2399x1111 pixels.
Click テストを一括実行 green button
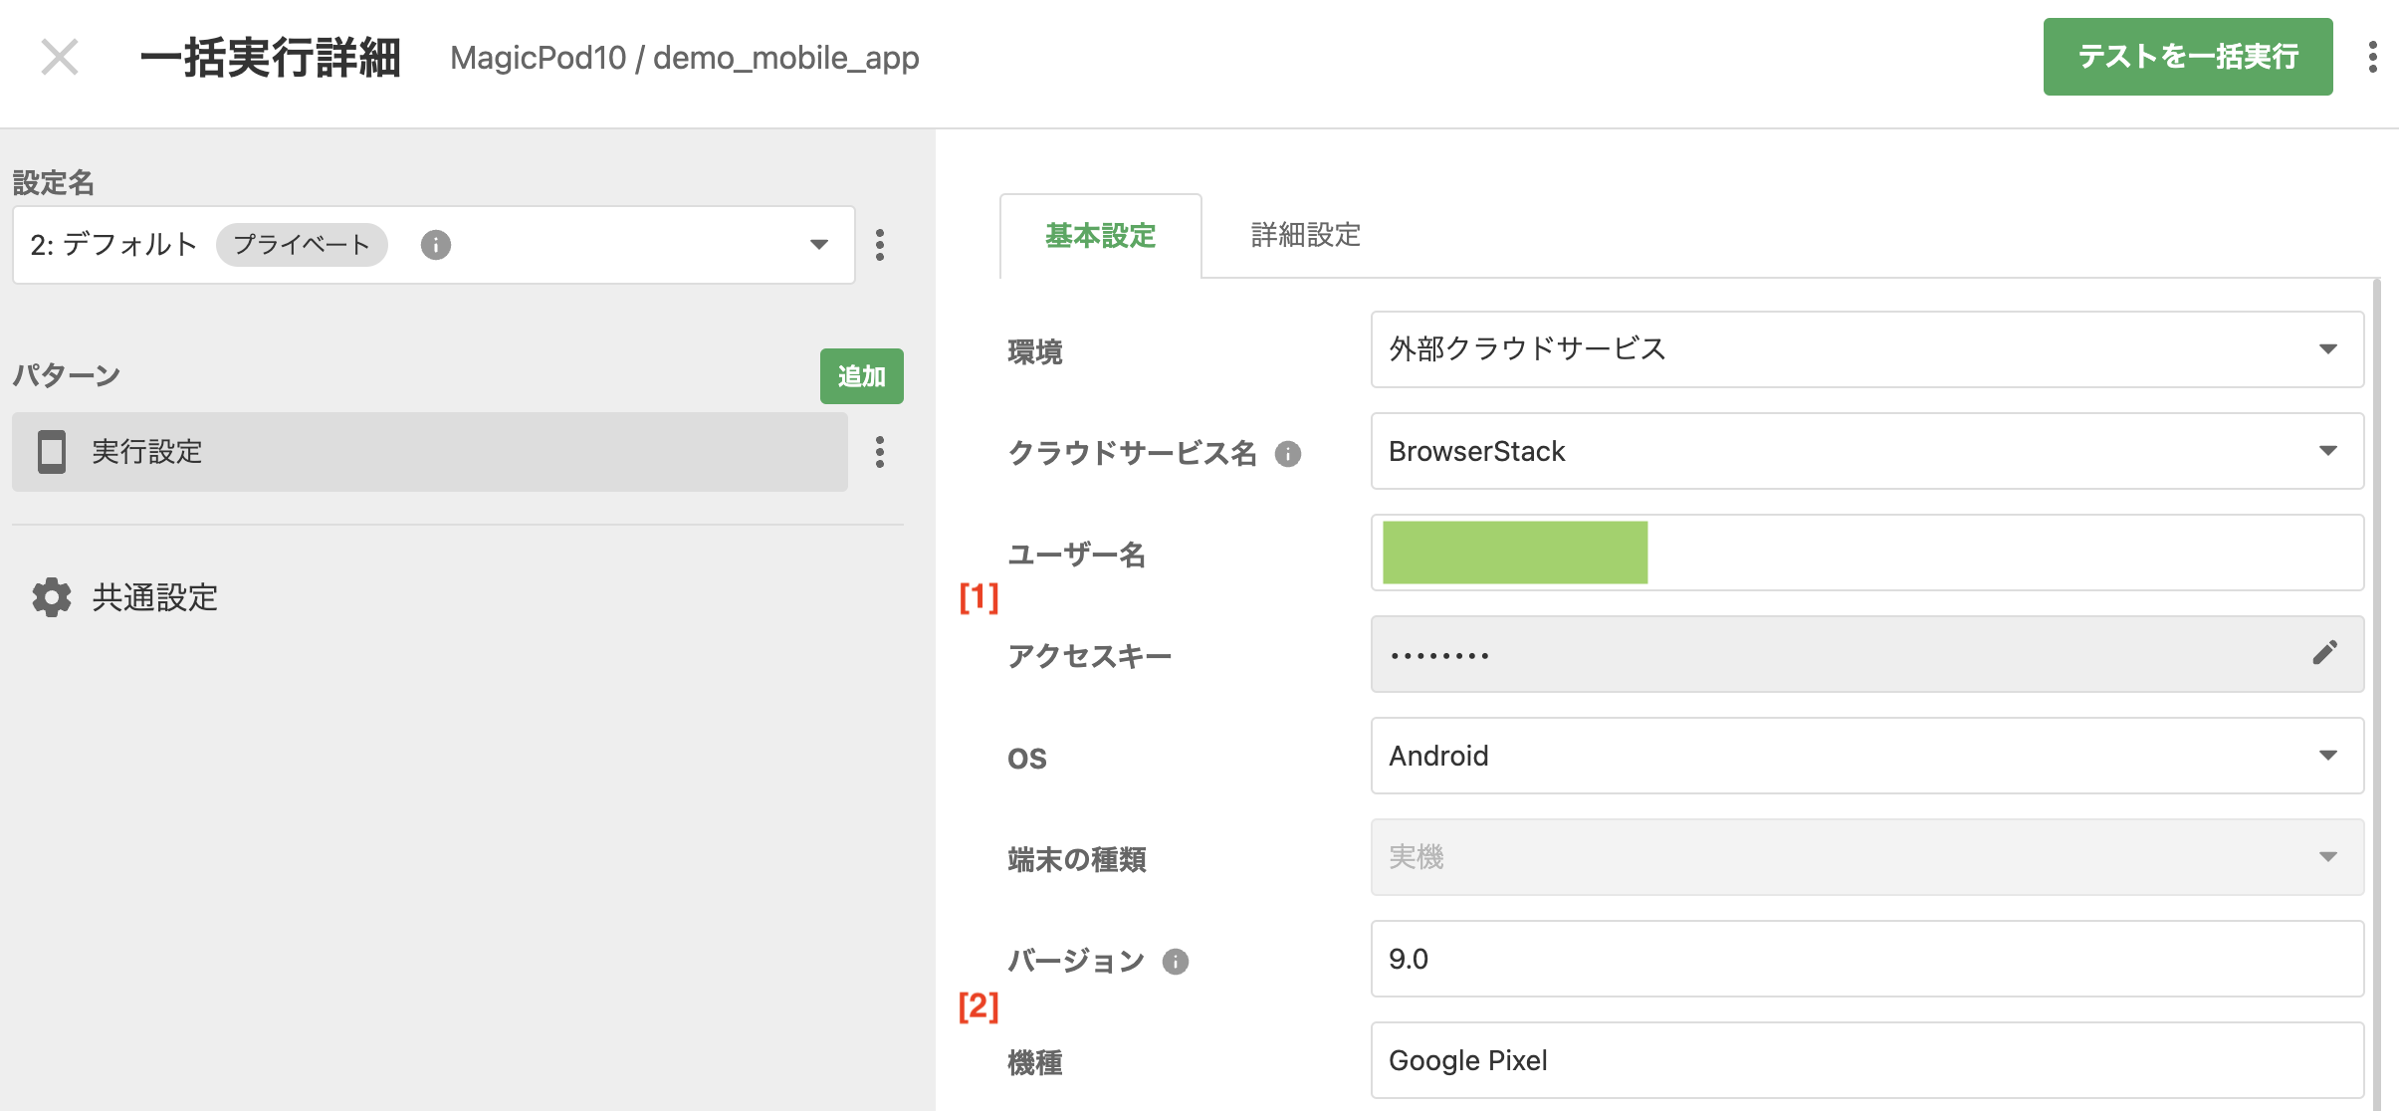[2188, 57]
